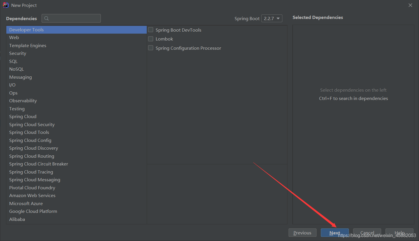Open the Spring Boot version dropdown

(272, 18)
